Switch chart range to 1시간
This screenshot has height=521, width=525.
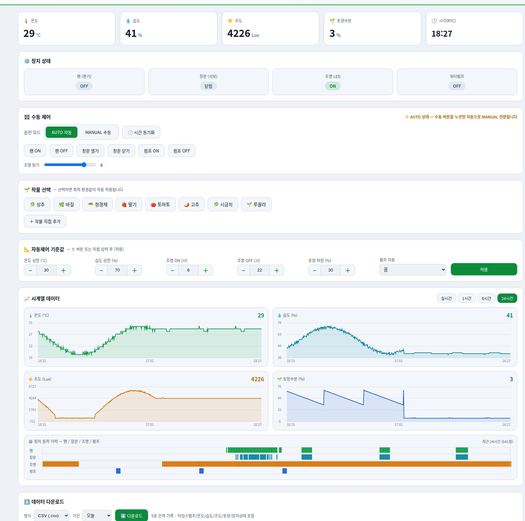click(x=467, y=298)
